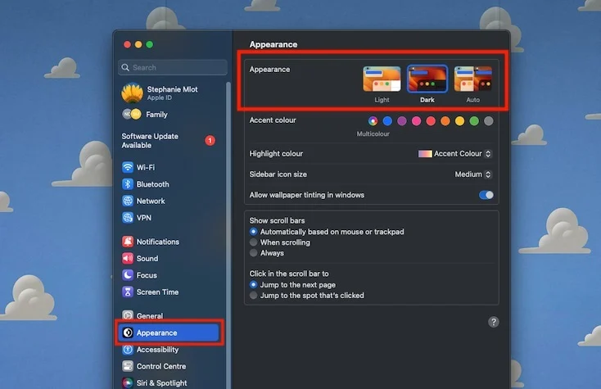Click the VPN sidebar icon
Screen dimensions: 601x389
point(128,218)
